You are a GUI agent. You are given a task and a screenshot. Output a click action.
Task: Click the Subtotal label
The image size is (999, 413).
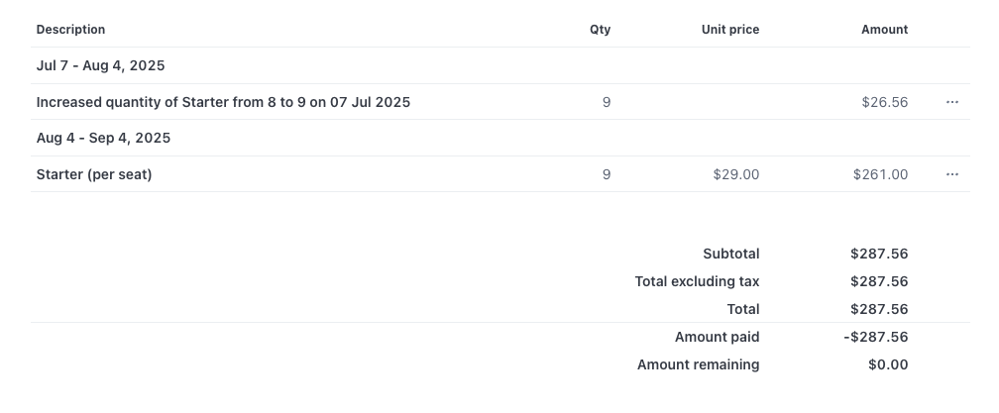click(x=730, y=254)
